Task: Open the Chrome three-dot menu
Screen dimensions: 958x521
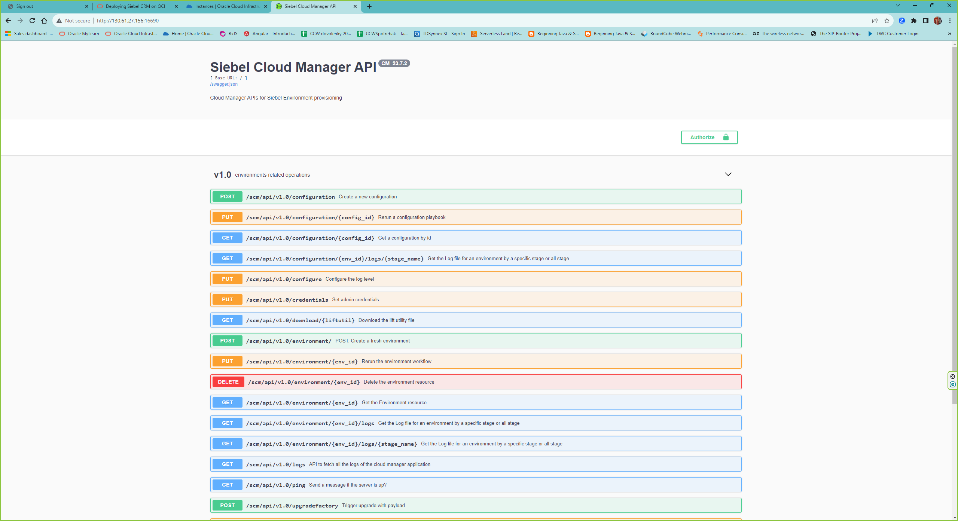Action: click(950, 21)
